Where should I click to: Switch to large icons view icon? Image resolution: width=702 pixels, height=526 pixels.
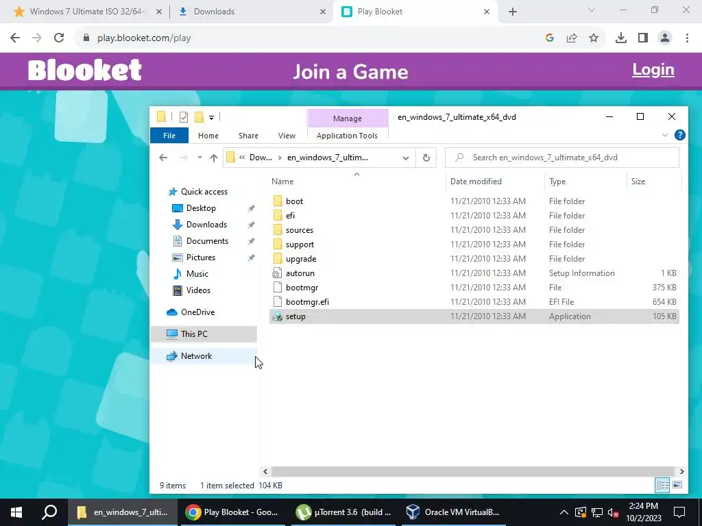tap(677, 486)
